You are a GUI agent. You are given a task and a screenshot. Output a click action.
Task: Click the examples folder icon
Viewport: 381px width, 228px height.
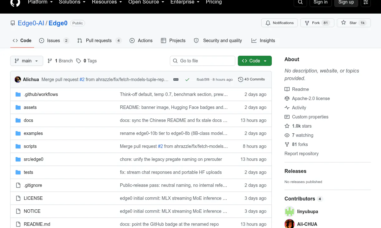[x=18, y=133]
